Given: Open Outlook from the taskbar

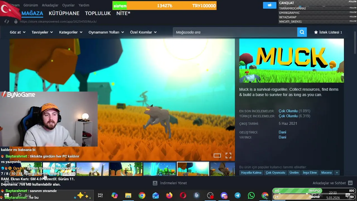Looking at the screenshot, I should (155, 195).
